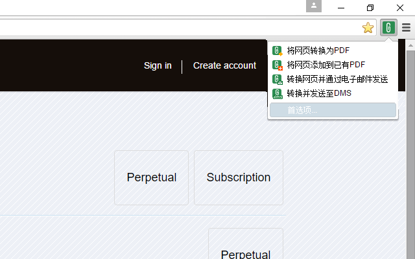Restore down the browser window

(370, 8)
